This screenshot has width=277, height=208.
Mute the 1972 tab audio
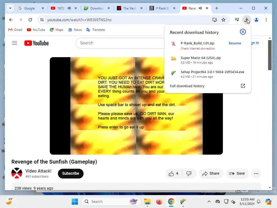(x=69, y=8)
